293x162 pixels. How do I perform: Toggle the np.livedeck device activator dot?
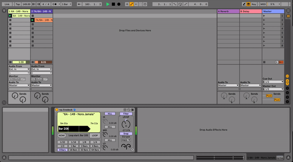(x=57, y=110)
